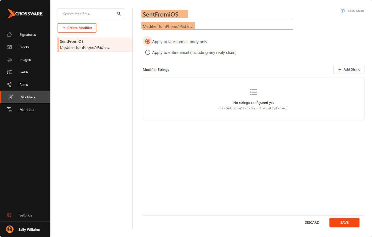Click the Modifiers pencil-edit icon
The image size is (372, 237).
click(10, 97)
